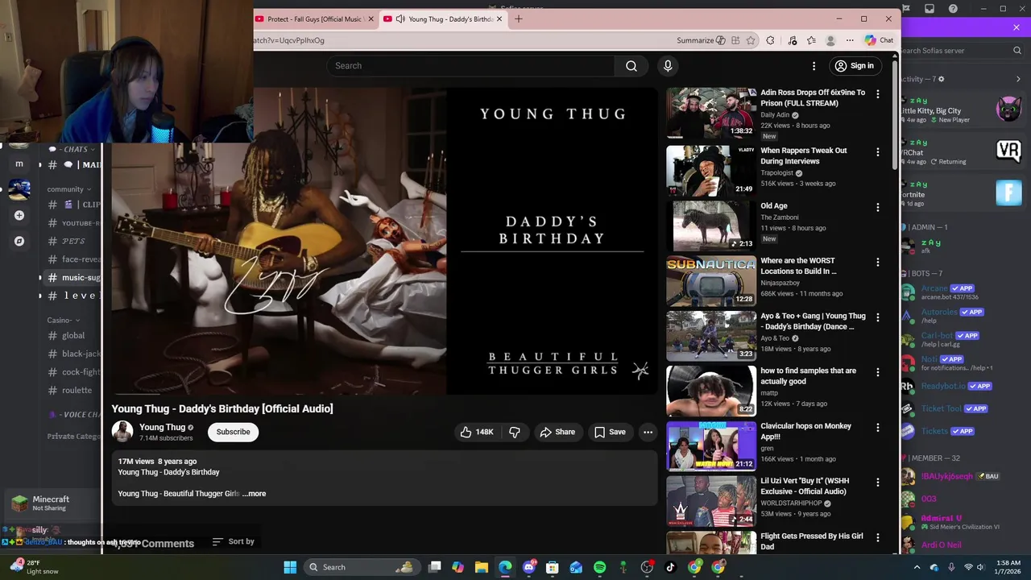Screen dimensions: 1031x580
Task: Click inside the YouTube search field
Action: click(x=471, y=66)
